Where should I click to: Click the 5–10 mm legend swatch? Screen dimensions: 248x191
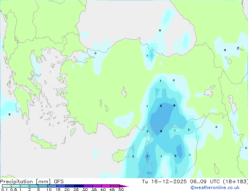pos(43,186)
